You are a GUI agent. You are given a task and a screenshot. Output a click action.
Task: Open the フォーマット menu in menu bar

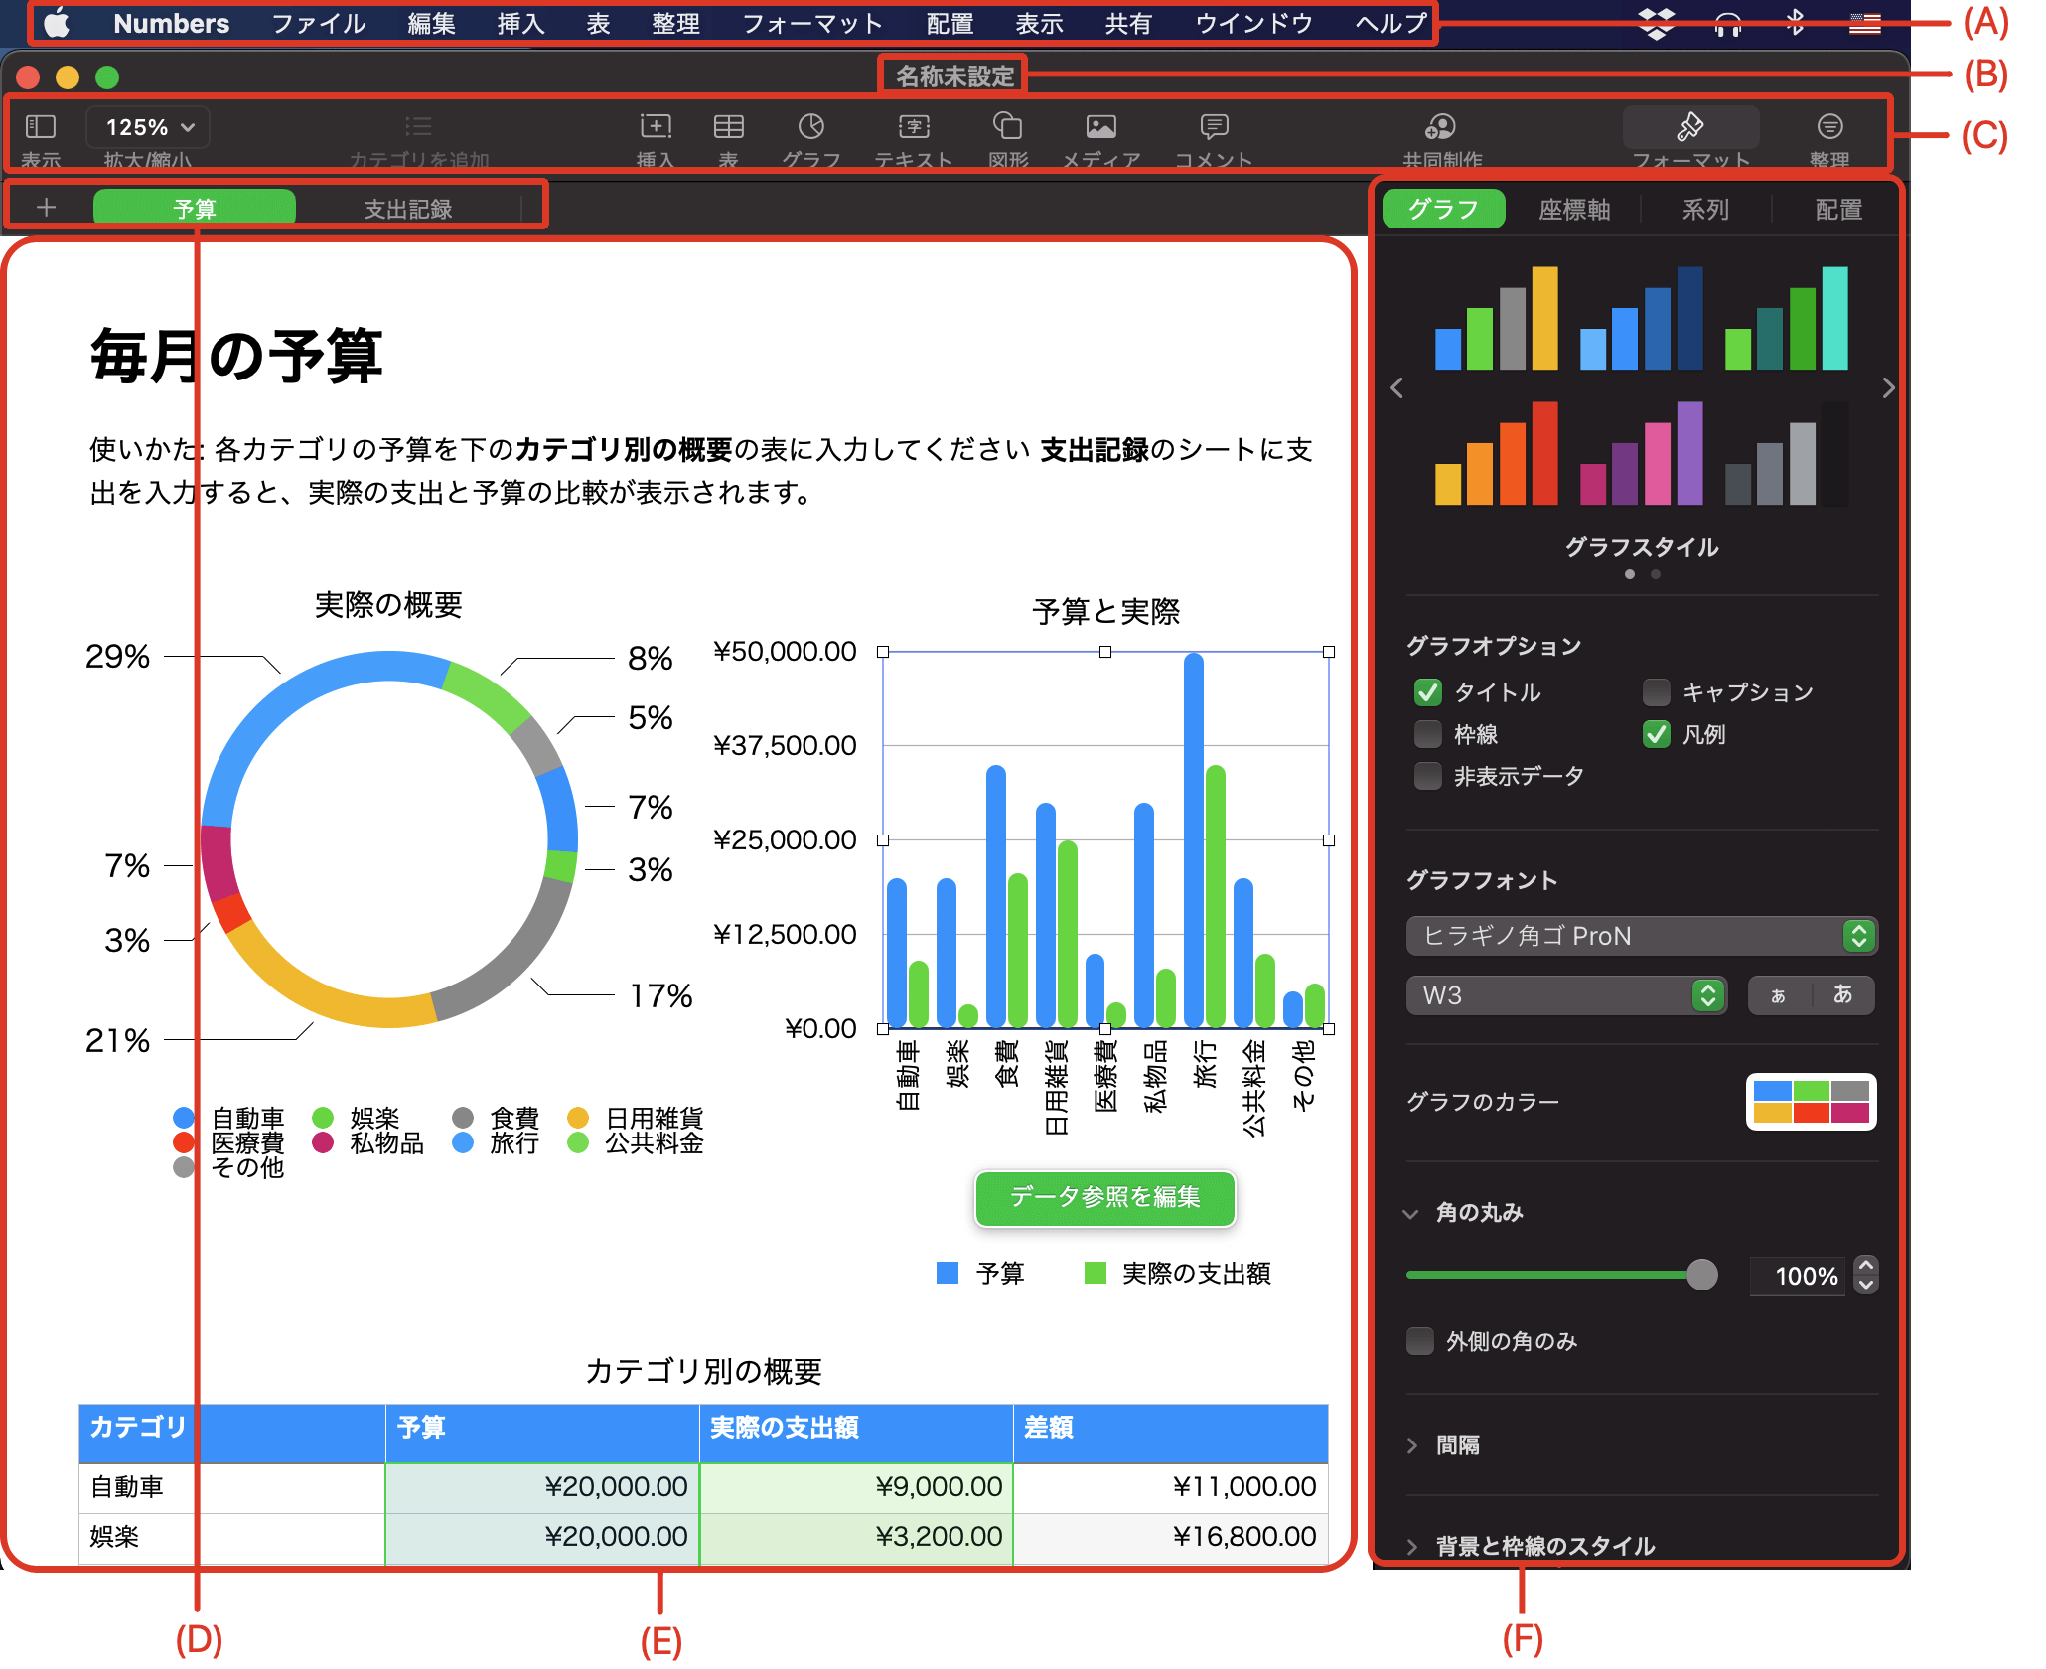811,23
